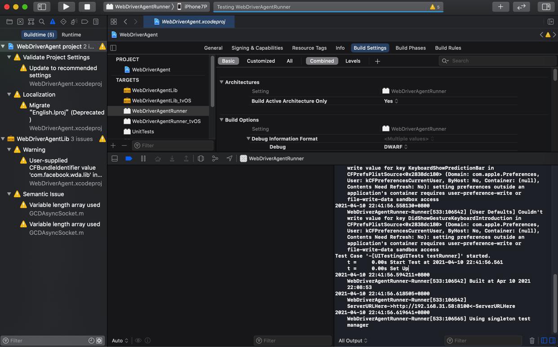Open the Source Control navigator
Screen dimensions: 558x347
point(20,22)
